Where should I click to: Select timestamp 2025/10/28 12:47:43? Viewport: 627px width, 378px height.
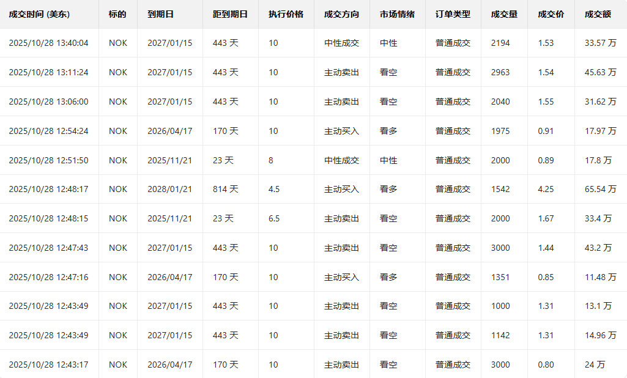coord(48,248)
